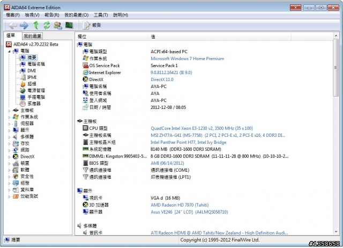Open QuadCore Intel Xeon E3-1230 v2 link
This screenshot has height=248, width=343.
pyautogui.click(x=202, y=128)
